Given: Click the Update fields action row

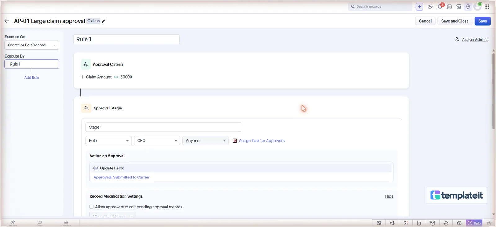Looking at the screenshot, I should [x=241, y=168].
